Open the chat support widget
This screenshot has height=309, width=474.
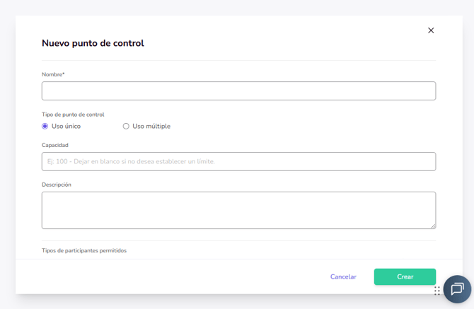point(457,289)
